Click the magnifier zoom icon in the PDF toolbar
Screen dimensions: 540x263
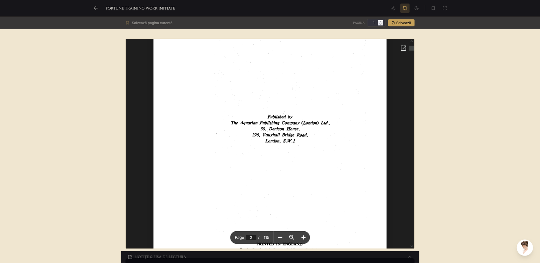pos(292,238)
